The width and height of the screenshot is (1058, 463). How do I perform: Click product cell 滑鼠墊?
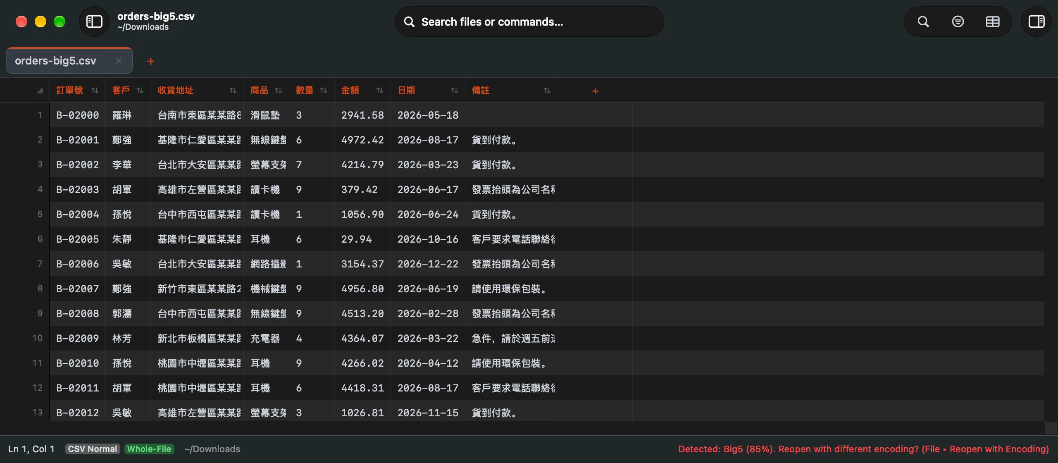pos(266,115)
